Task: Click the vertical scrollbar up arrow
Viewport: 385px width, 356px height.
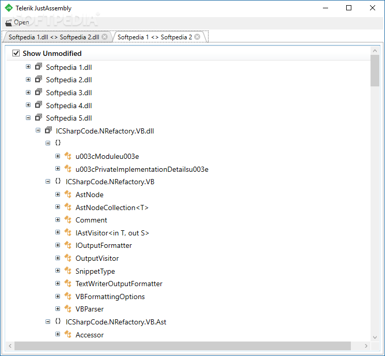Action: pyautogui.click(x=375, y=51)
